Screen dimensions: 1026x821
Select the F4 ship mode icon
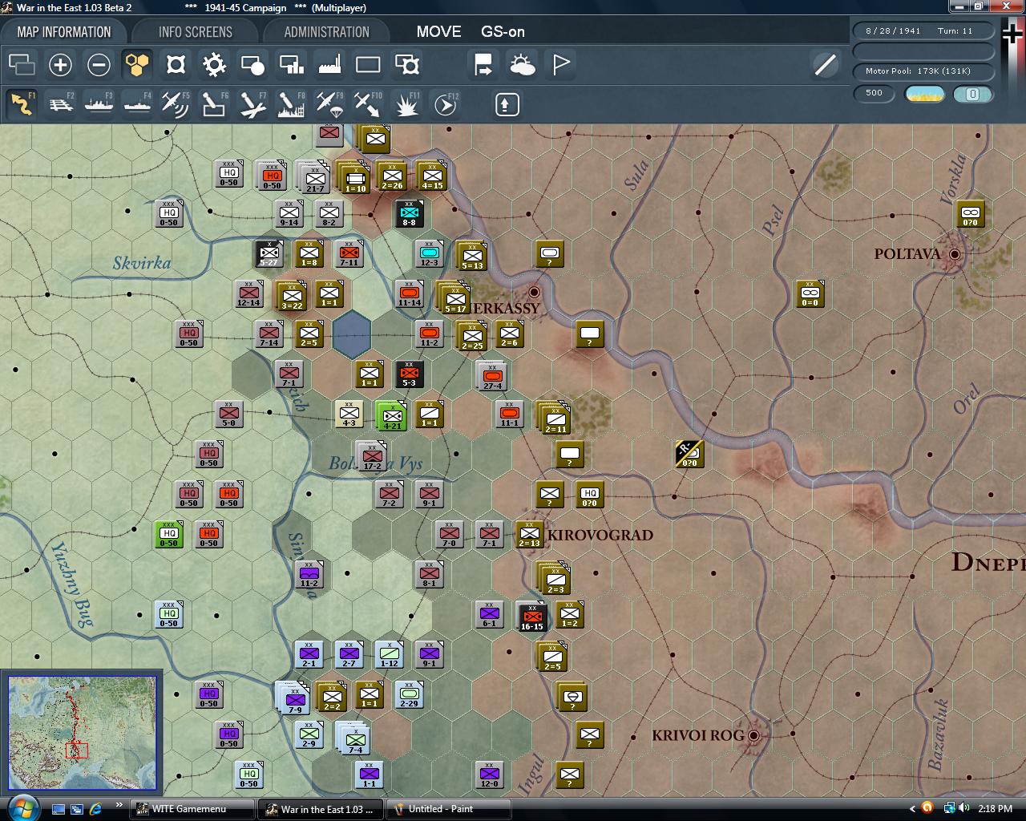(137, 104)
